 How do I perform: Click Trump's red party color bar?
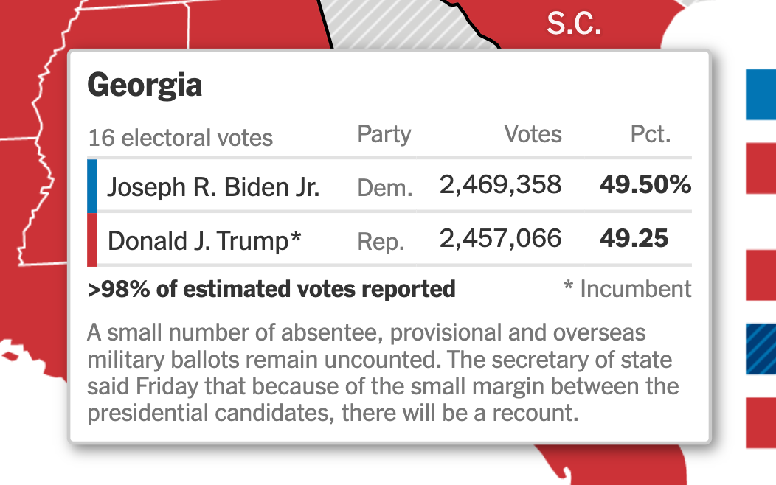pyautogui.click(x=92, y=240)
